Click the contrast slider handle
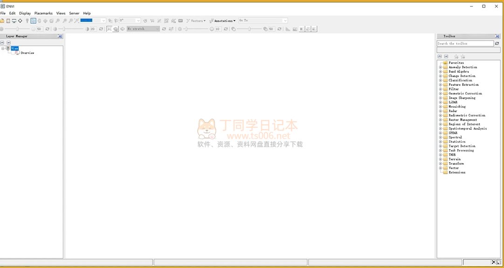Image resolution: width=504 pixels, height=268 pixels. tap(64, 29)
